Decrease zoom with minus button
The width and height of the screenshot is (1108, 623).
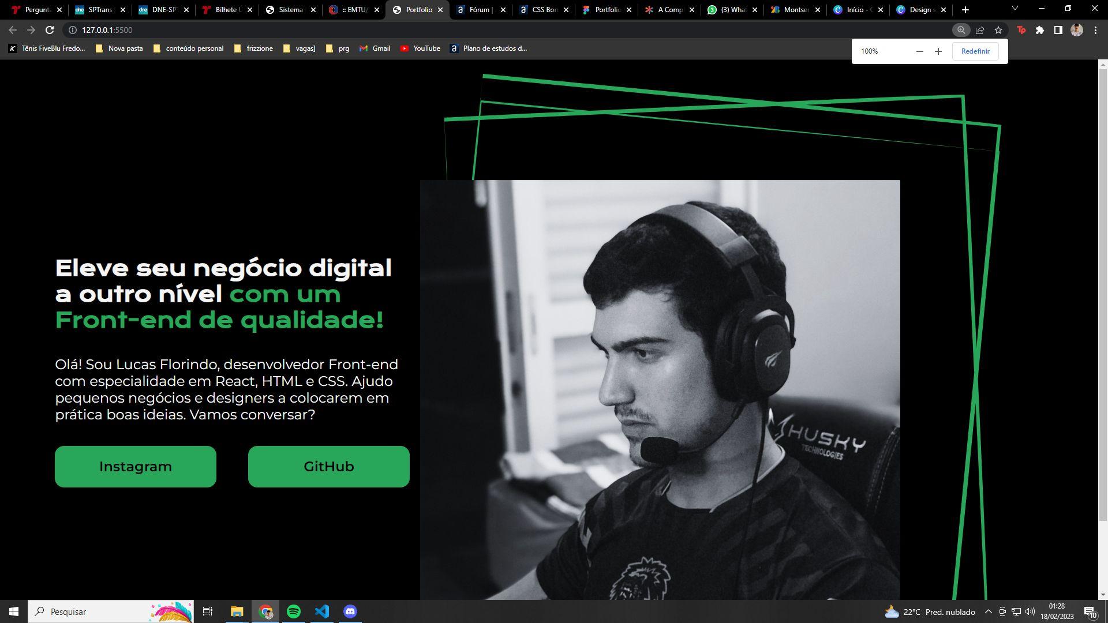920,51
